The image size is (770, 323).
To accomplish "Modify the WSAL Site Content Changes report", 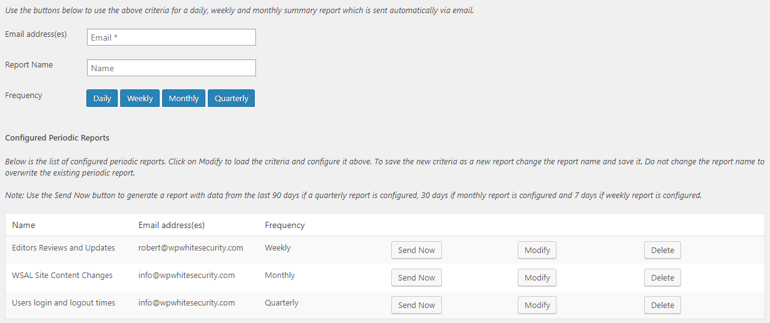I will [537, 277].
